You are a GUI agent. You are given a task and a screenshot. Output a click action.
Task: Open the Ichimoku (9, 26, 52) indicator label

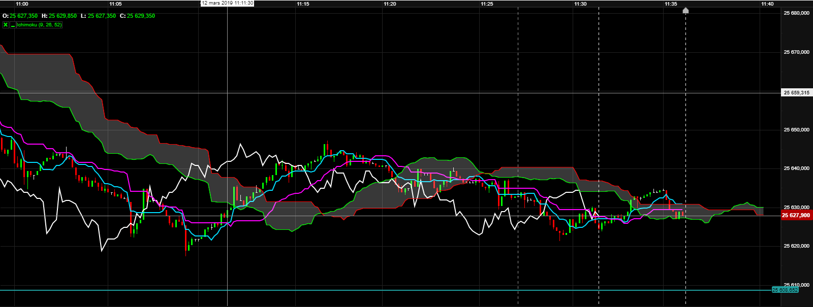(x=40, y=25)
